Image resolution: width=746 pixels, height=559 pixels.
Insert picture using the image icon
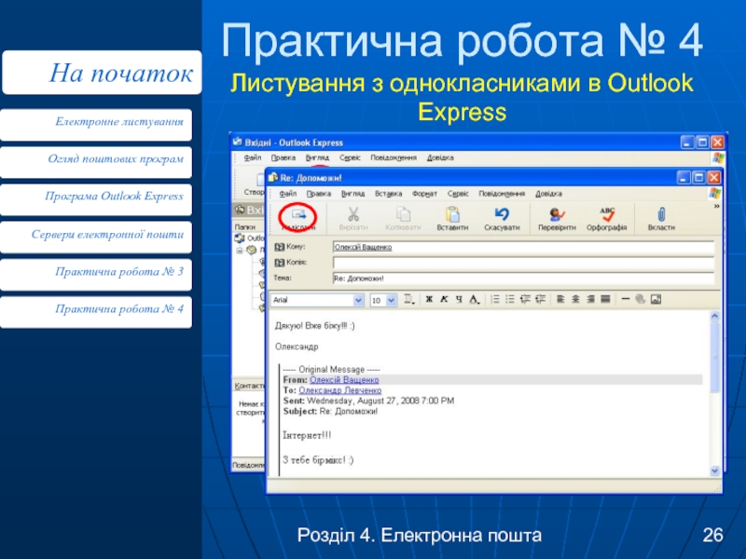point(655,300)
